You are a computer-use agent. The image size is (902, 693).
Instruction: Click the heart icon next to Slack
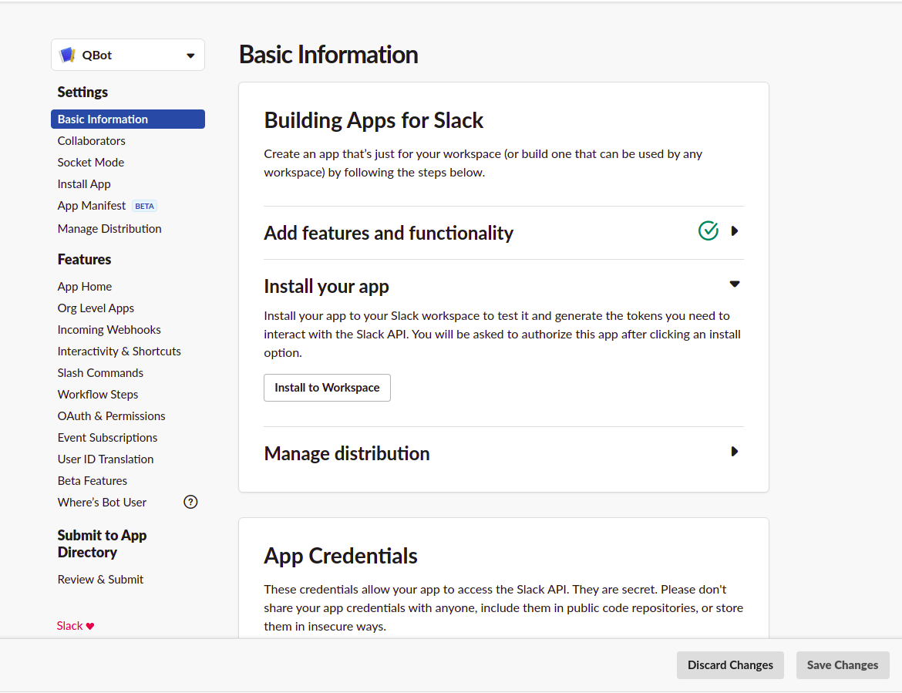click(x=90, y=625)
